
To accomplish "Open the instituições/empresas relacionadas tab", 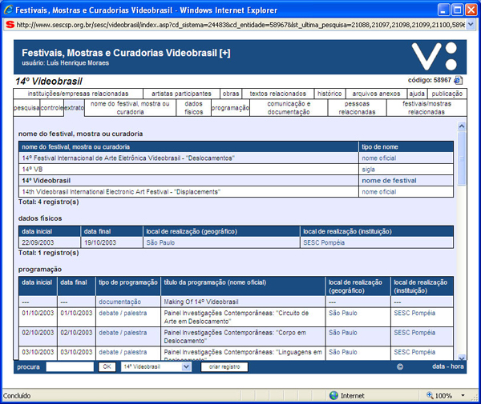I will (79, 94).
